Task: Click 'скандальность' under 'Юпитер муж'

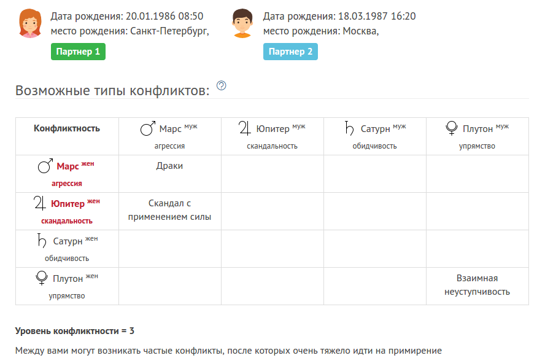Action: click(x=272, y=146)
